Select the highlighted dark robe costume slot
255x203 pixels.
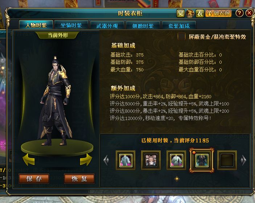pos(202,160)
